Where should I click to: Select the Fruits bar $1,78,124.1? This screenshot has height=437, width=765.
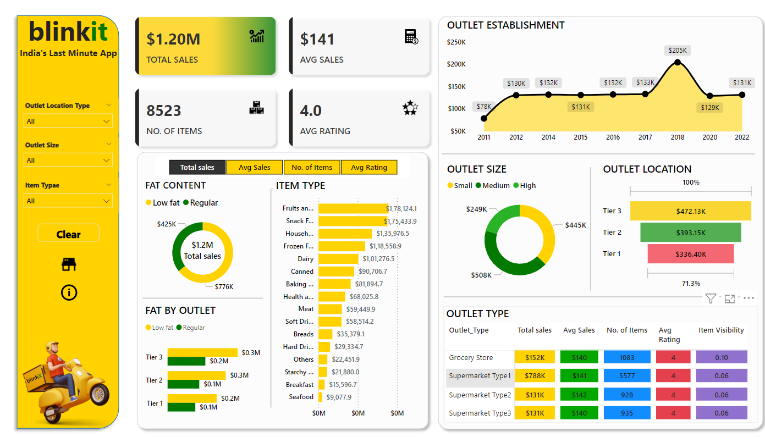tap(353, 208)
